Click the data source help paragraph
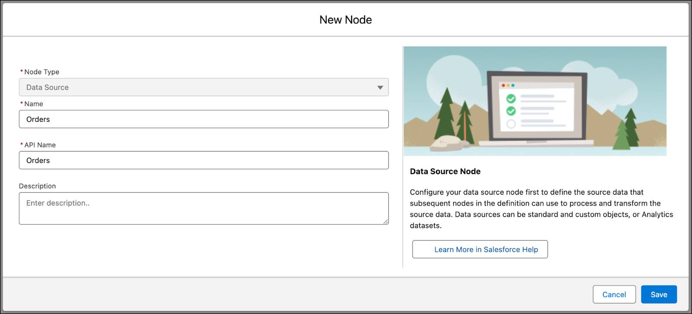The height and width of the screenshot is (314, 692). [x=541, y=209]
